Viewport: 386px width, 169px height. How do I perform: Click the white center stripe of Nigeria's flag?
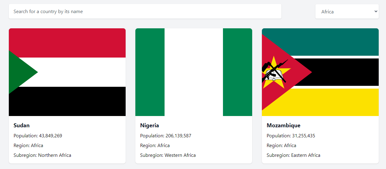(x=194, y=72)
